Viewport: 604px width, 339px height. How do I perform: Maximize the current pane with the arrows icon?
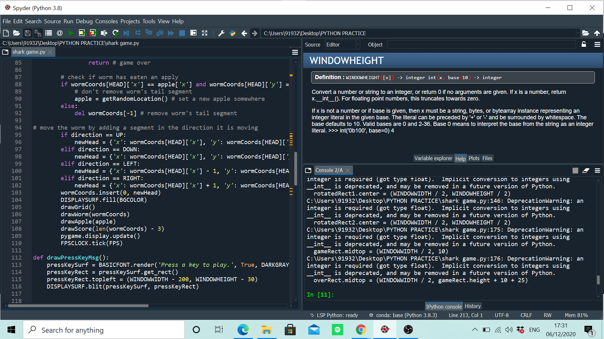[x=204, y=33]
